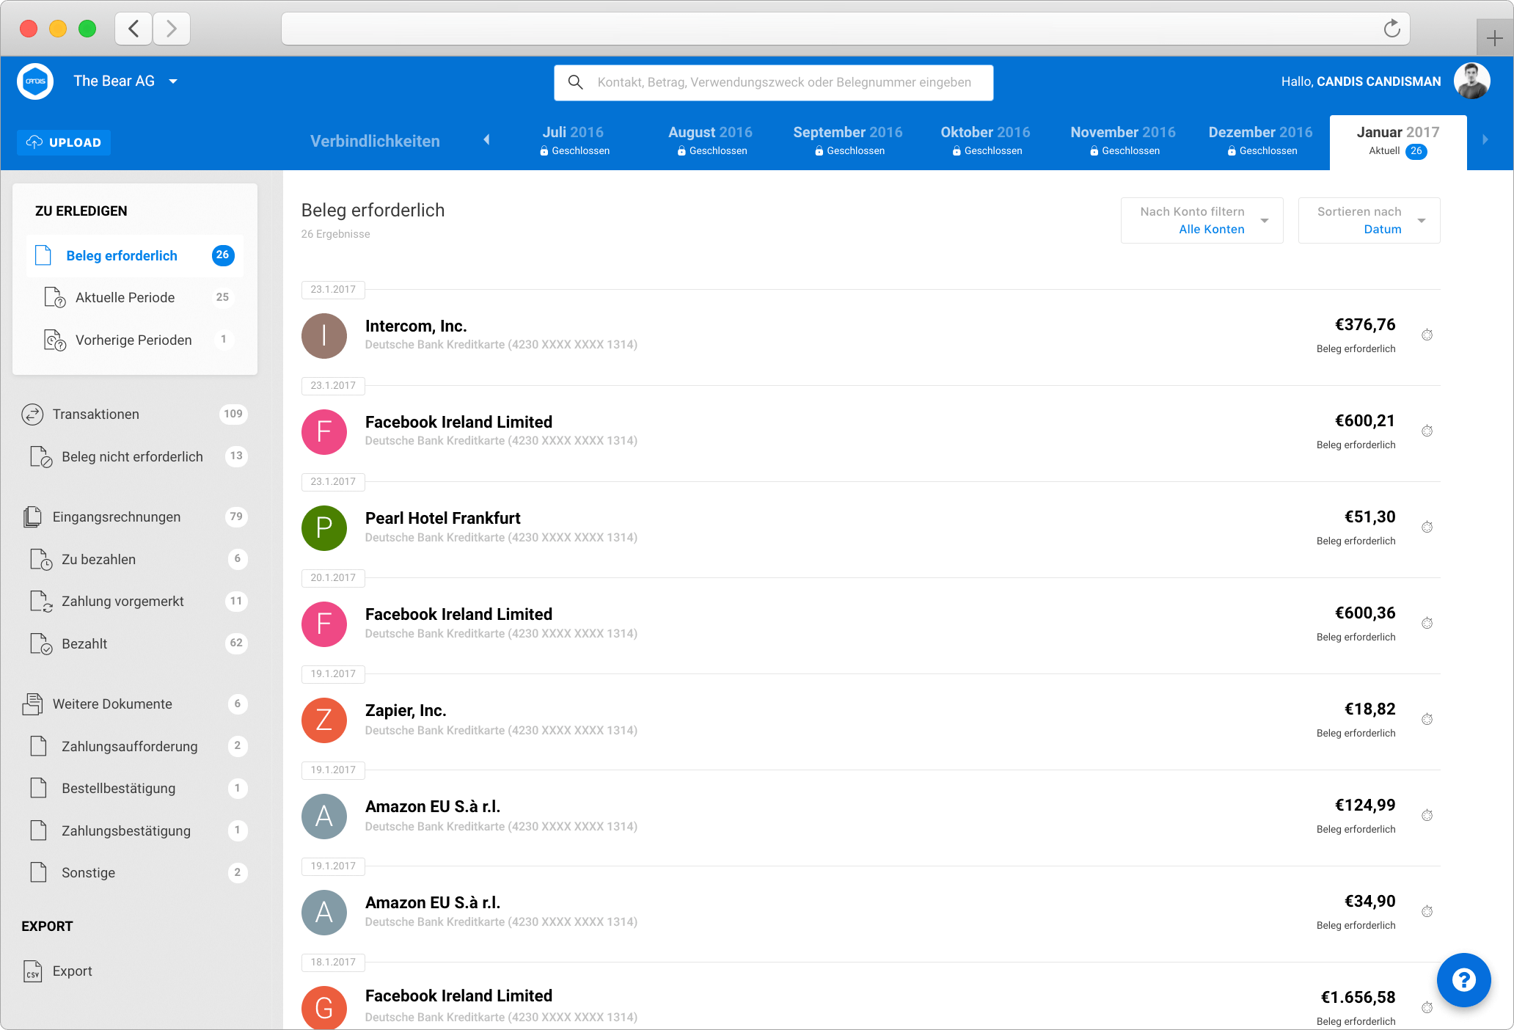The height and width of the screenshot is (1030, 1514).
Task: Expand The Bear AG company dropdown
Action: (x=173, y=81)
